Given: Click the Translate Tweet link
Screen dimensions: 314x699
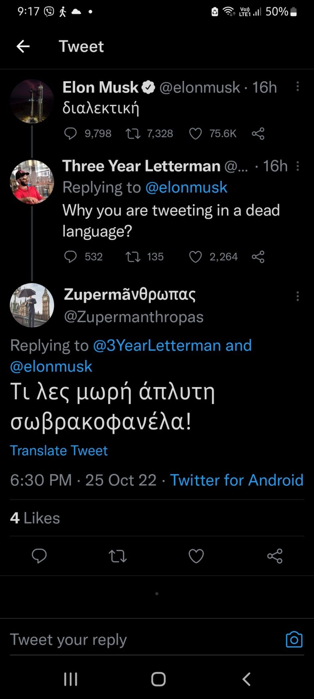Looking at the screenshot, I should [x=59, y=451].
